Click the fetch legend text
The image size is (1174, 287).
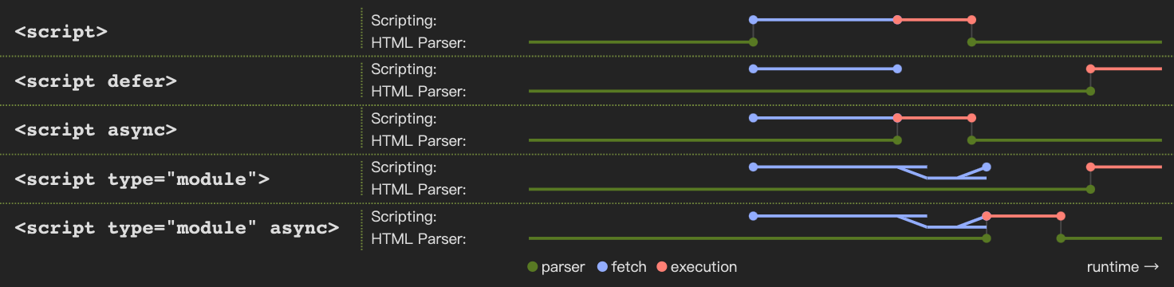tap(628, 267)
